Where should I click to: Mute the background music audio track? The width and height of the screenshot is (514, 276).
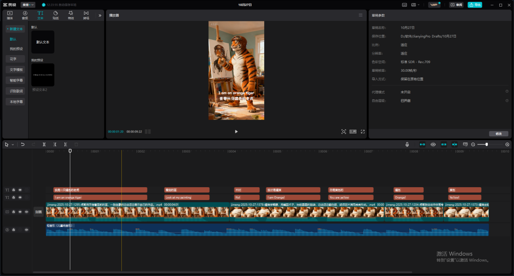pyautogui.click(x=27, y=230)
